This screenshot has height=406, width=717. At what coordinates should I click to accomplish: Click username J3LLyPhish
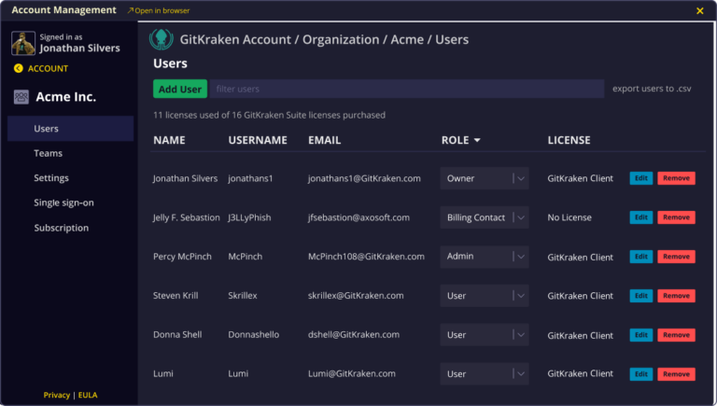click(249, 217)
